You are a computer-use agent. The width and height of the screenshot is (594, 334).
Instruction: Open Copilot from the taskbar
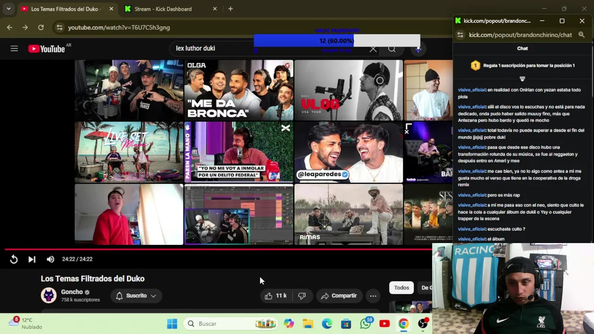(289, 324)
